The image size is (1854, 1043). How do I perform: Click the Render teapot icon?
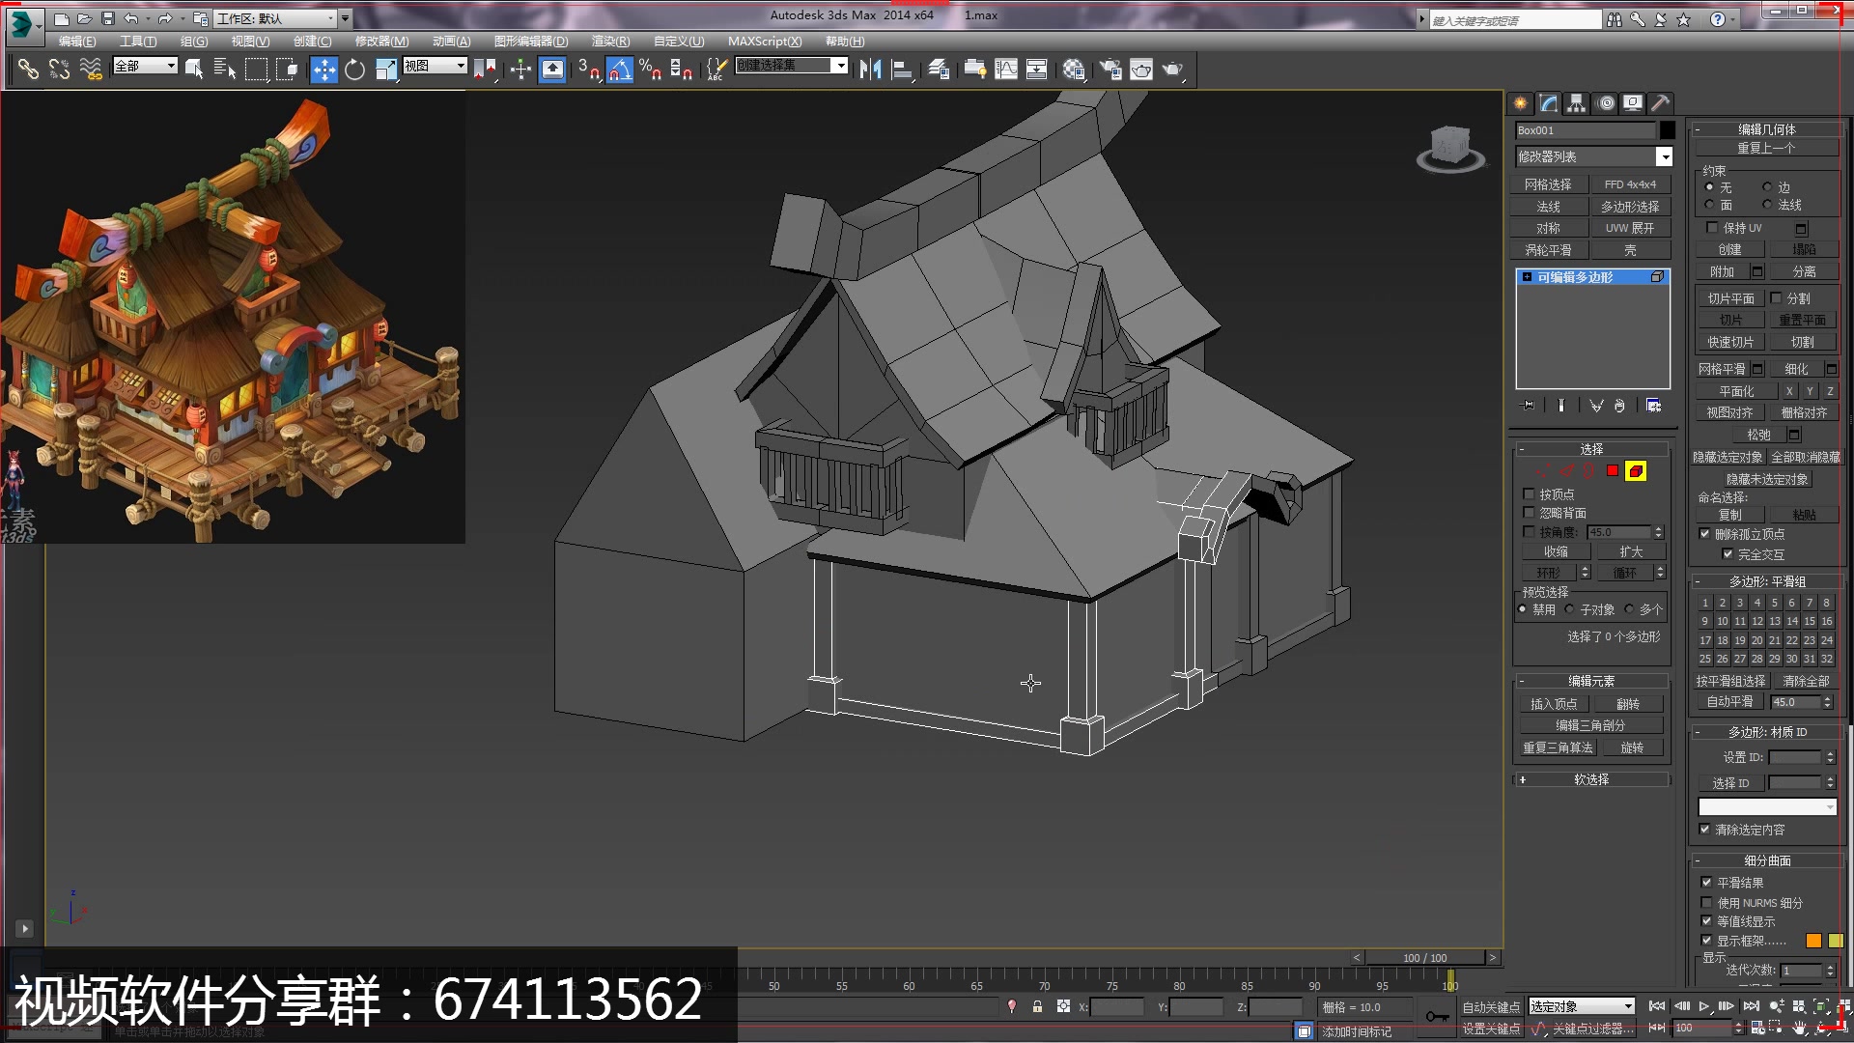(x=1172, y=69)
